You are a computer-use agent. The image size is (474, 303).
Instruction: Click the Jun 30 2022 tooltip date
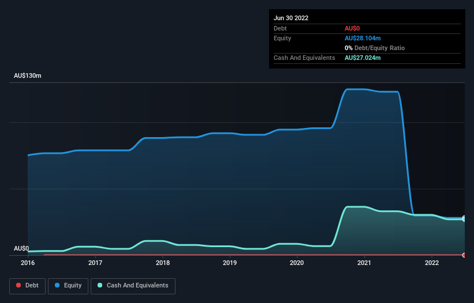pyautogui.click(x=291, y=18)
